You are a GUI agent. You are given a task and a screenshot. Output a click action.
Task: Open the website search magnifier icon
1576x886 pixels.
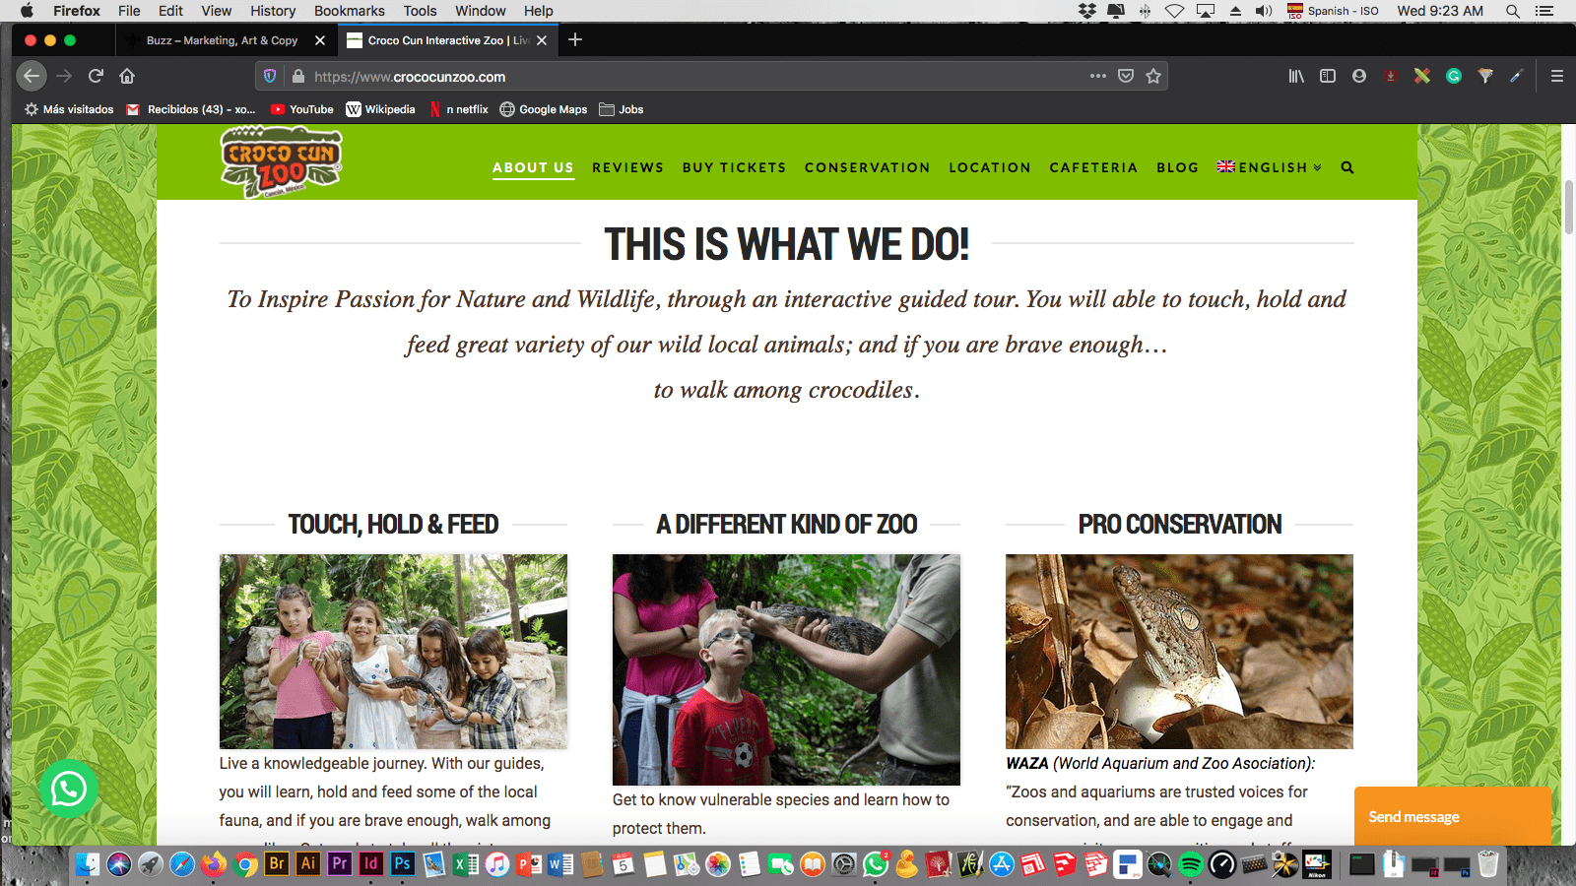pyautogui.click(x=1346, y=167)
